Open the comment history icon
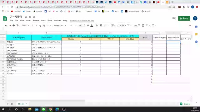Image resolution: width=200 pixels, height=112 pixels. pyautogui.click(x=174, y=18)
